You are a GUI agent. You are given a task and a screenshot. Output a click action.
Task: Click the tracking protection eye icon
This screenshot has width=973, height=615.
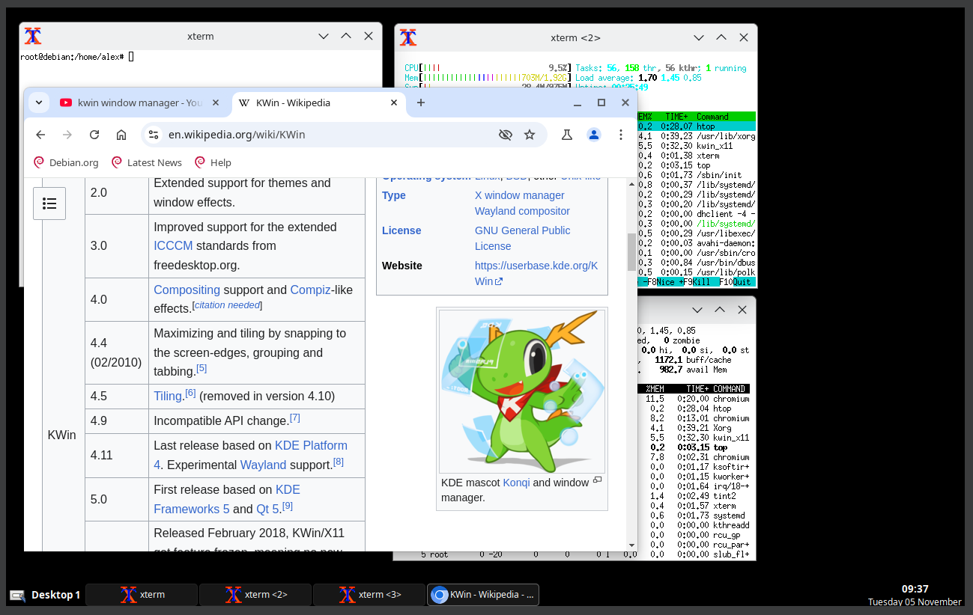pyautogui.click(x=506, y=135)
